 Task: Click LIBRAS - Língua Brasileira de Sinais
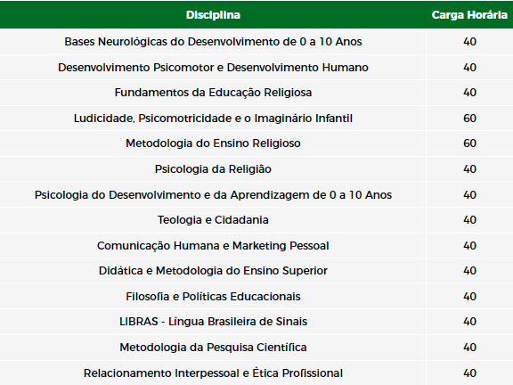[x=213, y=322]
